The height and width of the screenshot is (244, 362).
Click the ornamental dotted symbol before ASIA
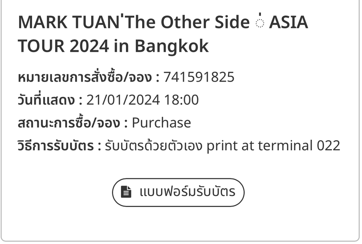[x=259, y=22]
